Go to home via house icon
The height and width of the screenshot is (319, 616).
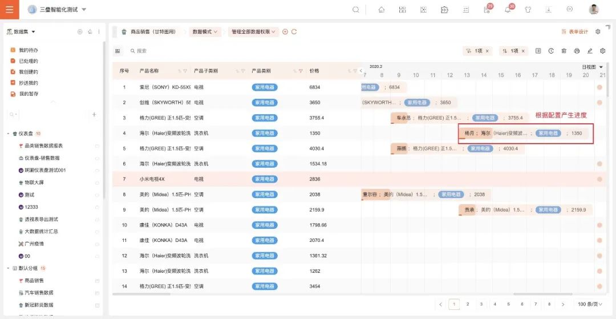[381, 10]
